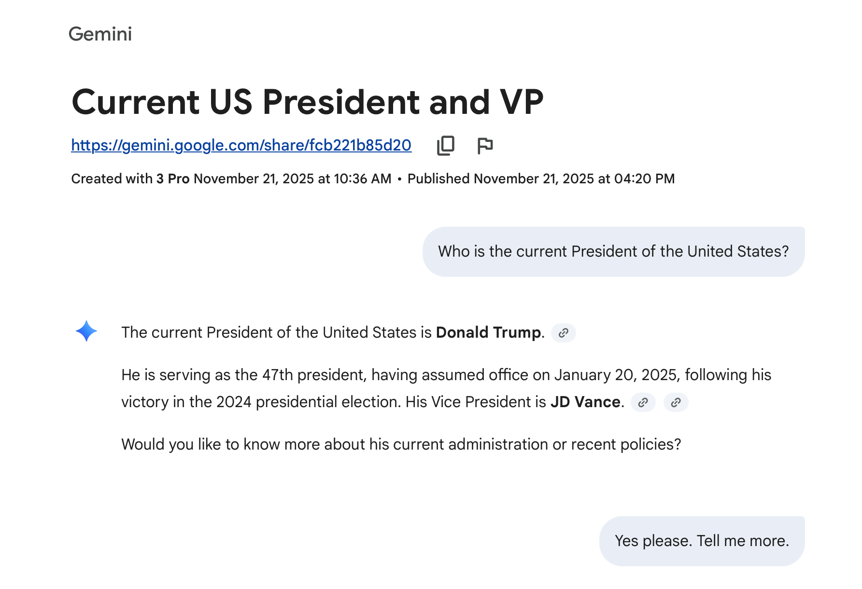This screenshot has height=589, width=862.
Task: Click the title Current US President and VP
Action: click(307, 102)
